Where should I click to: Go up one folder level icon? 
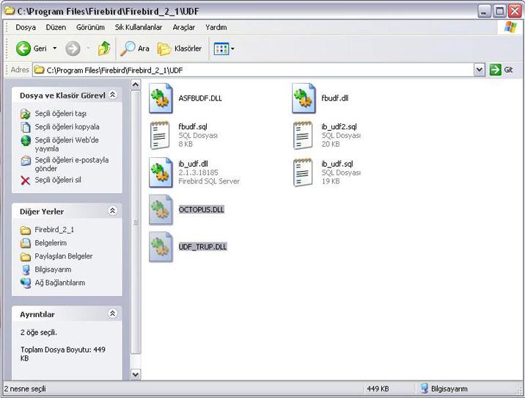click(x=104, y=48)
